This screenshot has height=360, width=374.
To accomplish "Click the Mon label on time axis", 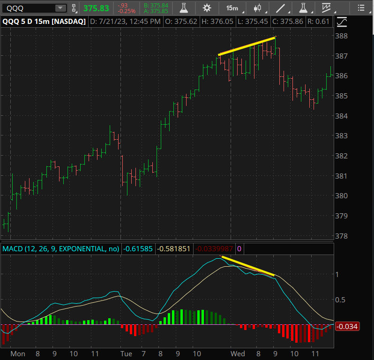I will click(x=18, y=354).
